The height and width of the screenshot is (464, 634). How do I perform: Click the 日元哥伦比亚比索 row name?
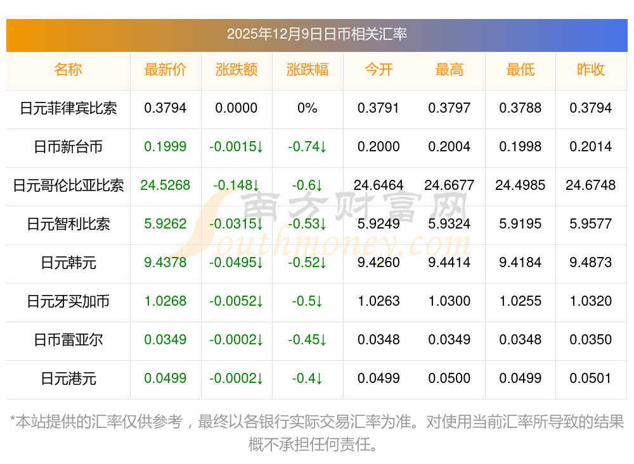(x=68, y=185)
